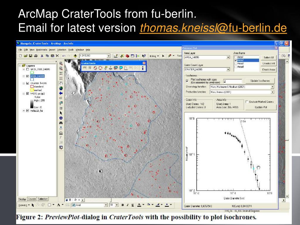This screenshot has height=225, width=300.
Task: Click the Add Data icon
Action: (x=75, y=56)
